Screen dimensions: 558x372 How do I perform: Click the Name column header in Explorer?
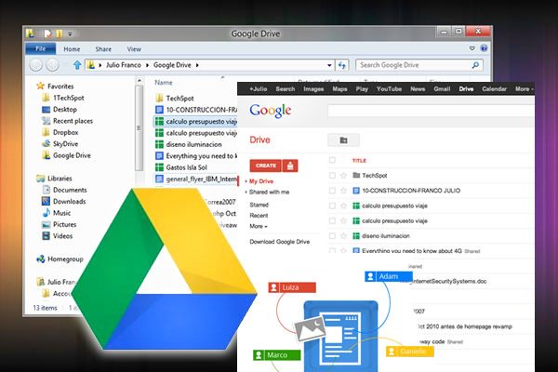tap(164, 82)
